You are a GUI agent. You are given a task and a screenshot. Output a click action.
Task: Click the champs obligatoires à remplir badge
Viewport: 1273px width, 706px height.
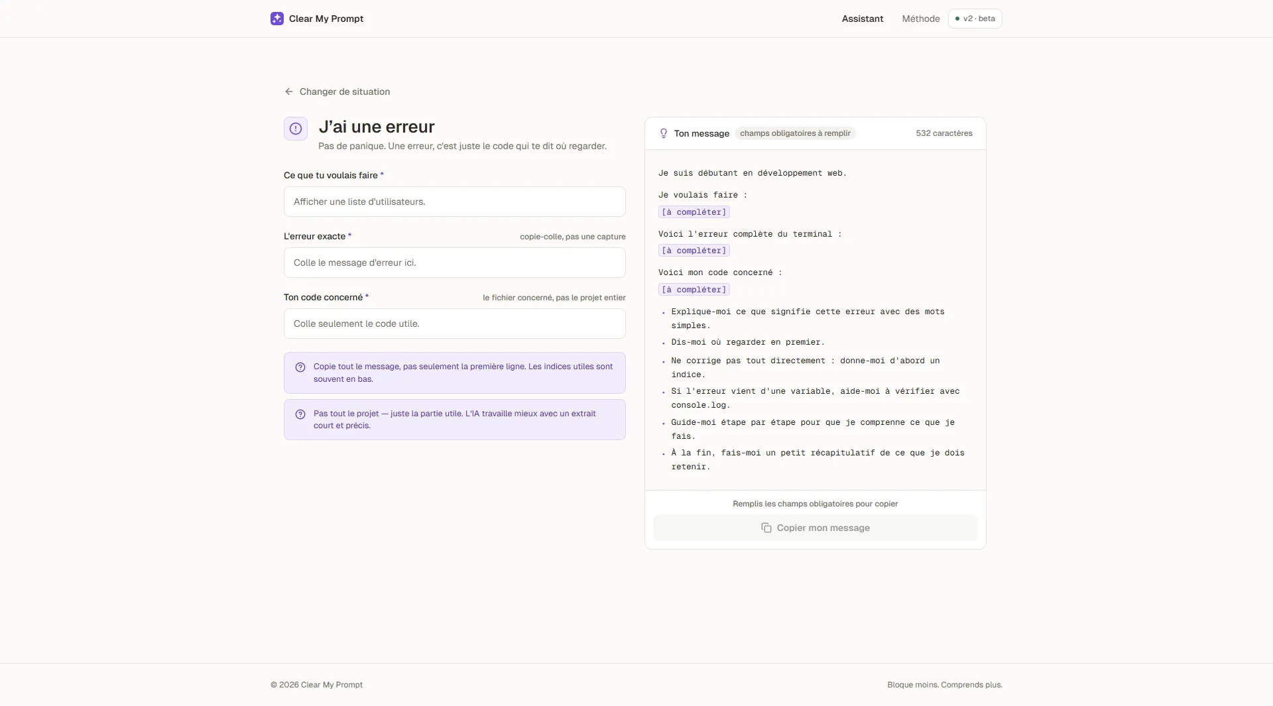(795, 133)
